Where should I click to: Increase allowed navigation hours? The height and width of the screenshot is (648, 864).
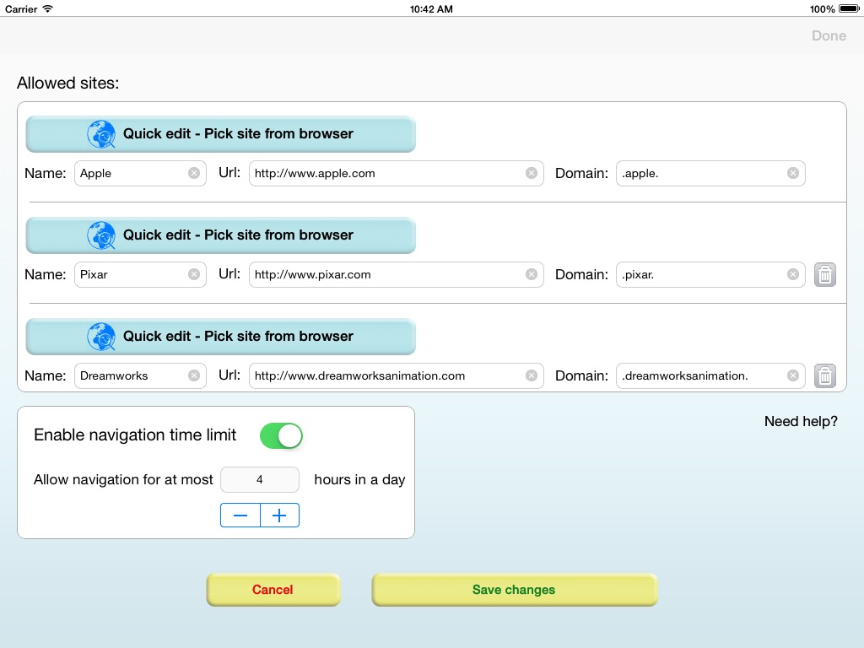pyautogui.click(x=280, y=516)
